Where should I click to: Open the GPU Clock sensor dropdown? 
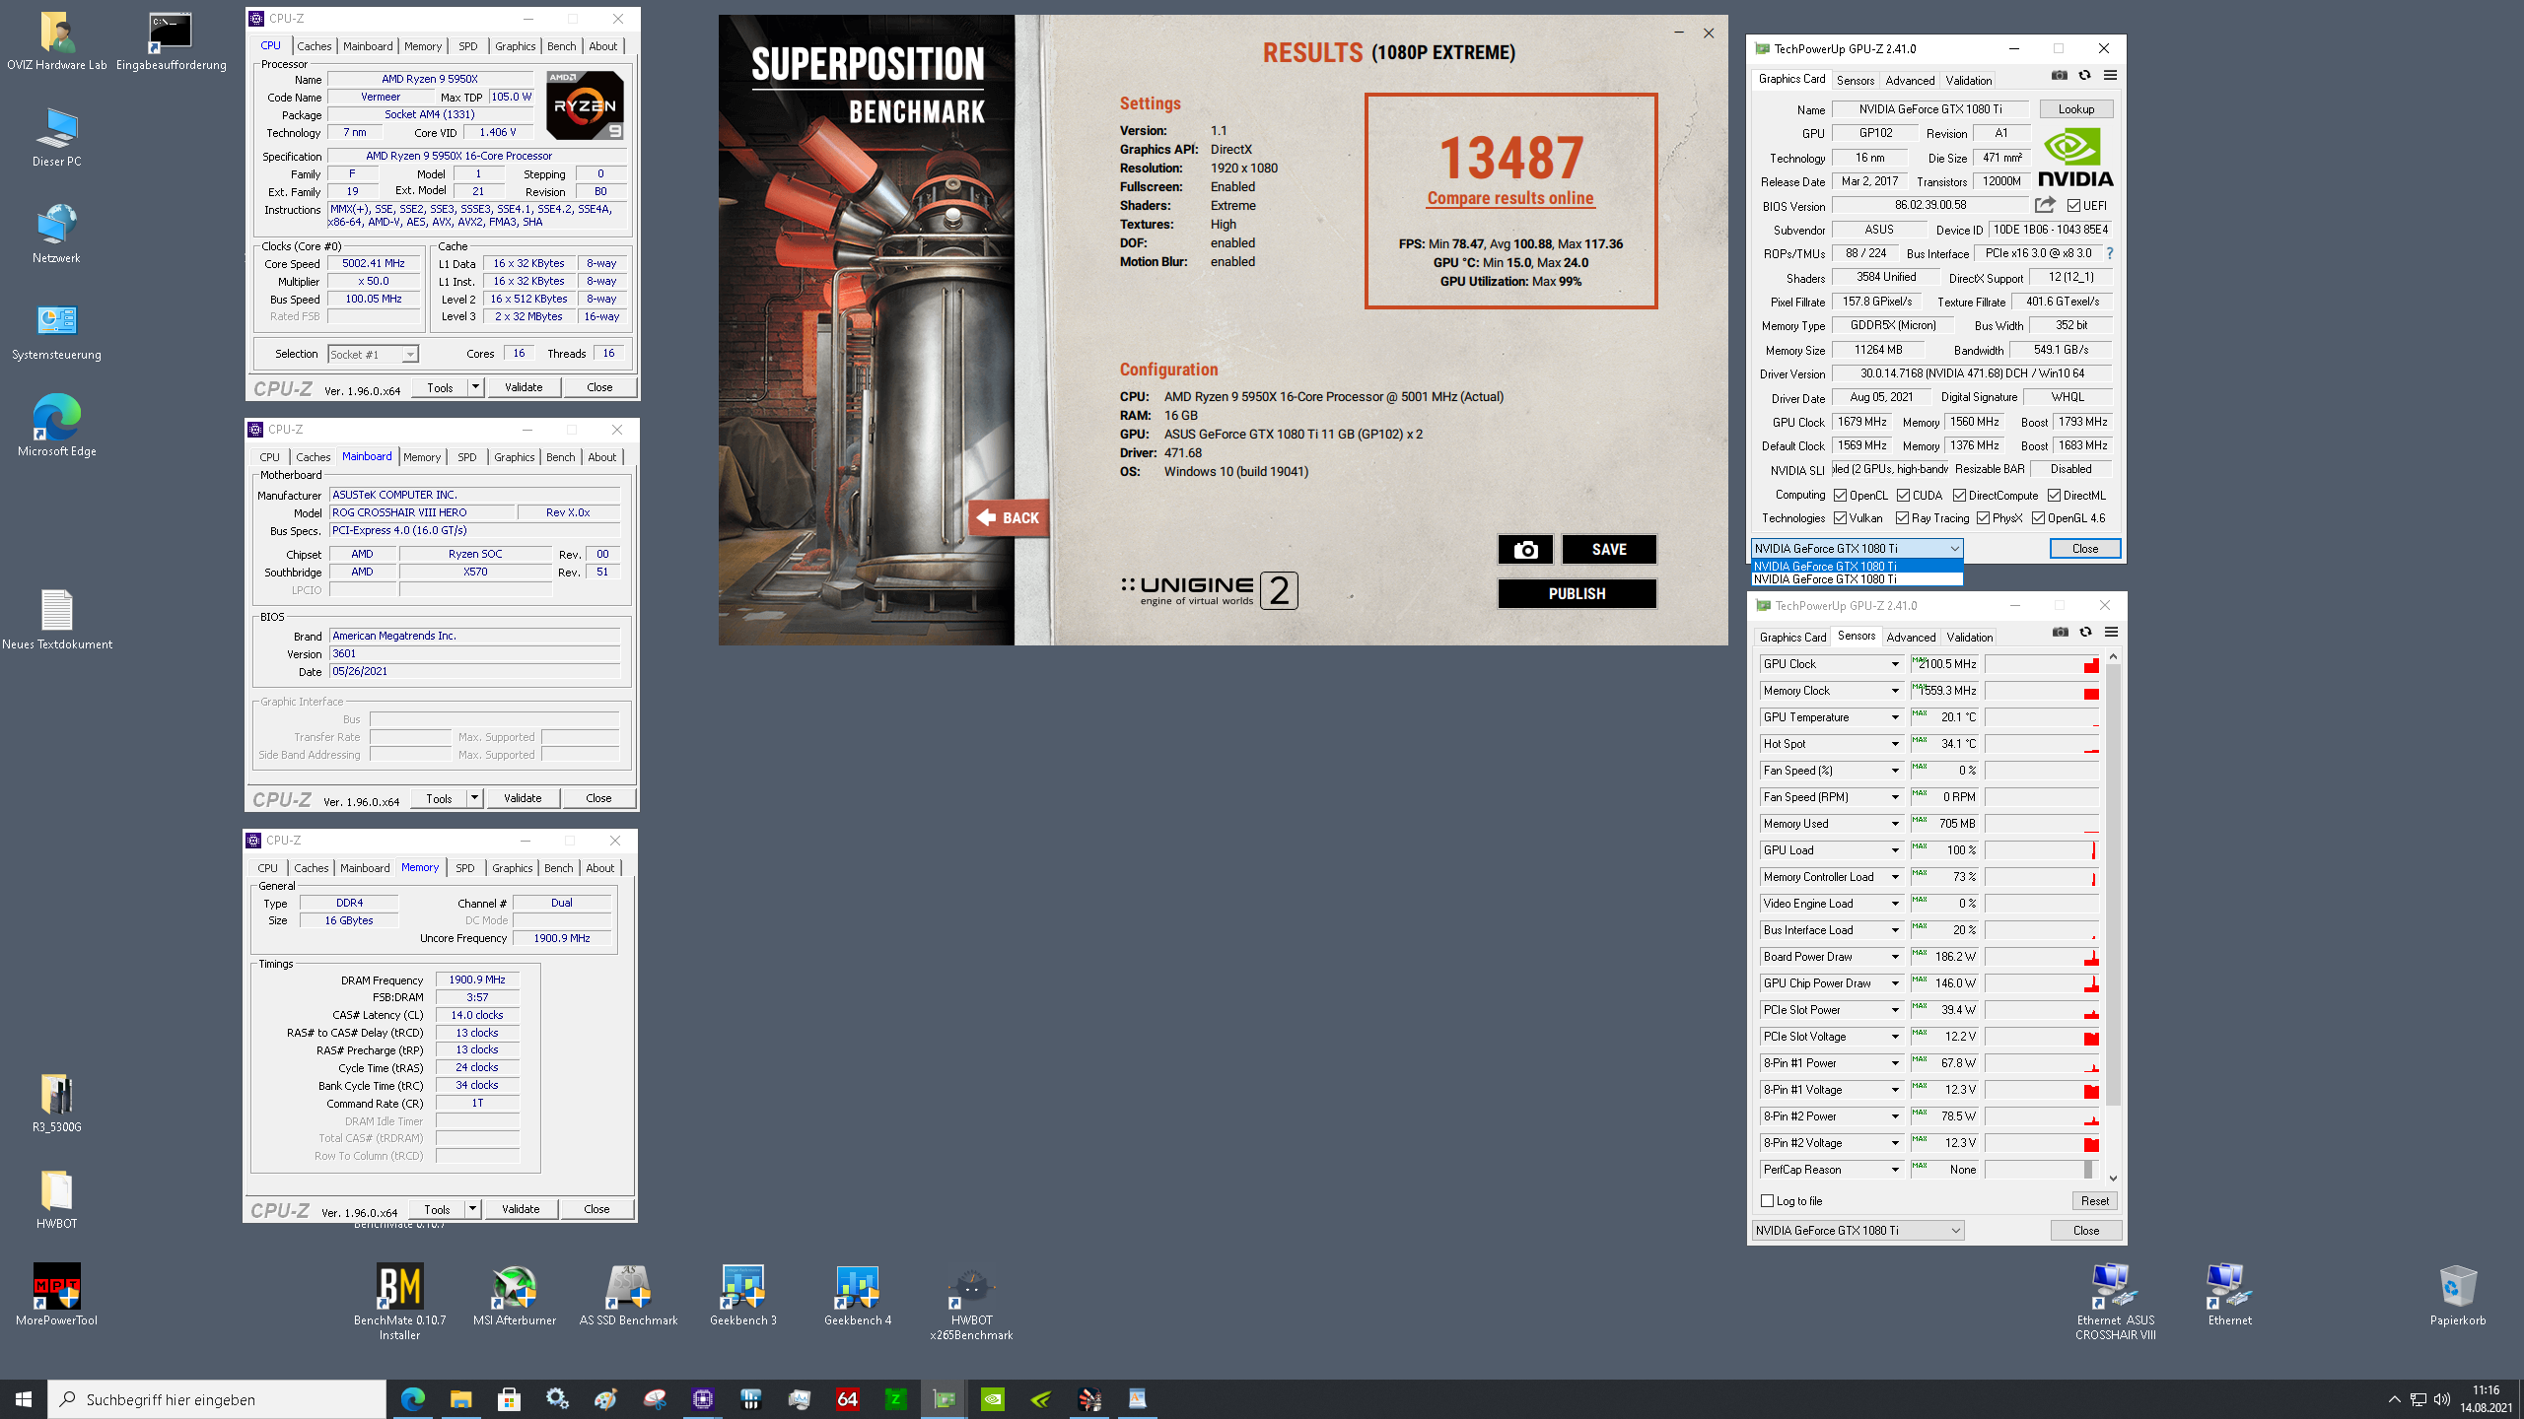1894,664
